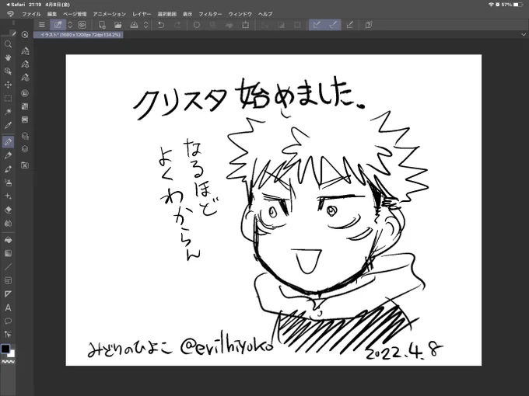Open the 編集 menu
Image resolution: width=529 pixels, height=396 pixels.
coord(52,14)
